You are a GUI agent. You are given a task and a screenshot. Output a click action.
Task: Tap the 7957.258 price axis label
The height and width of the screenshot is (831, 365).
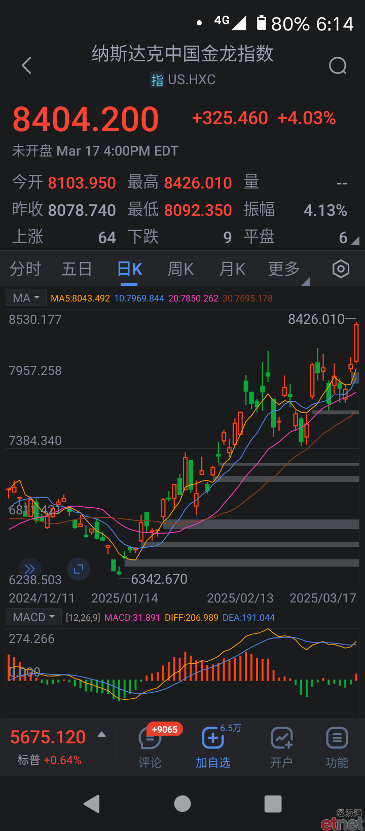click(35, 371)
